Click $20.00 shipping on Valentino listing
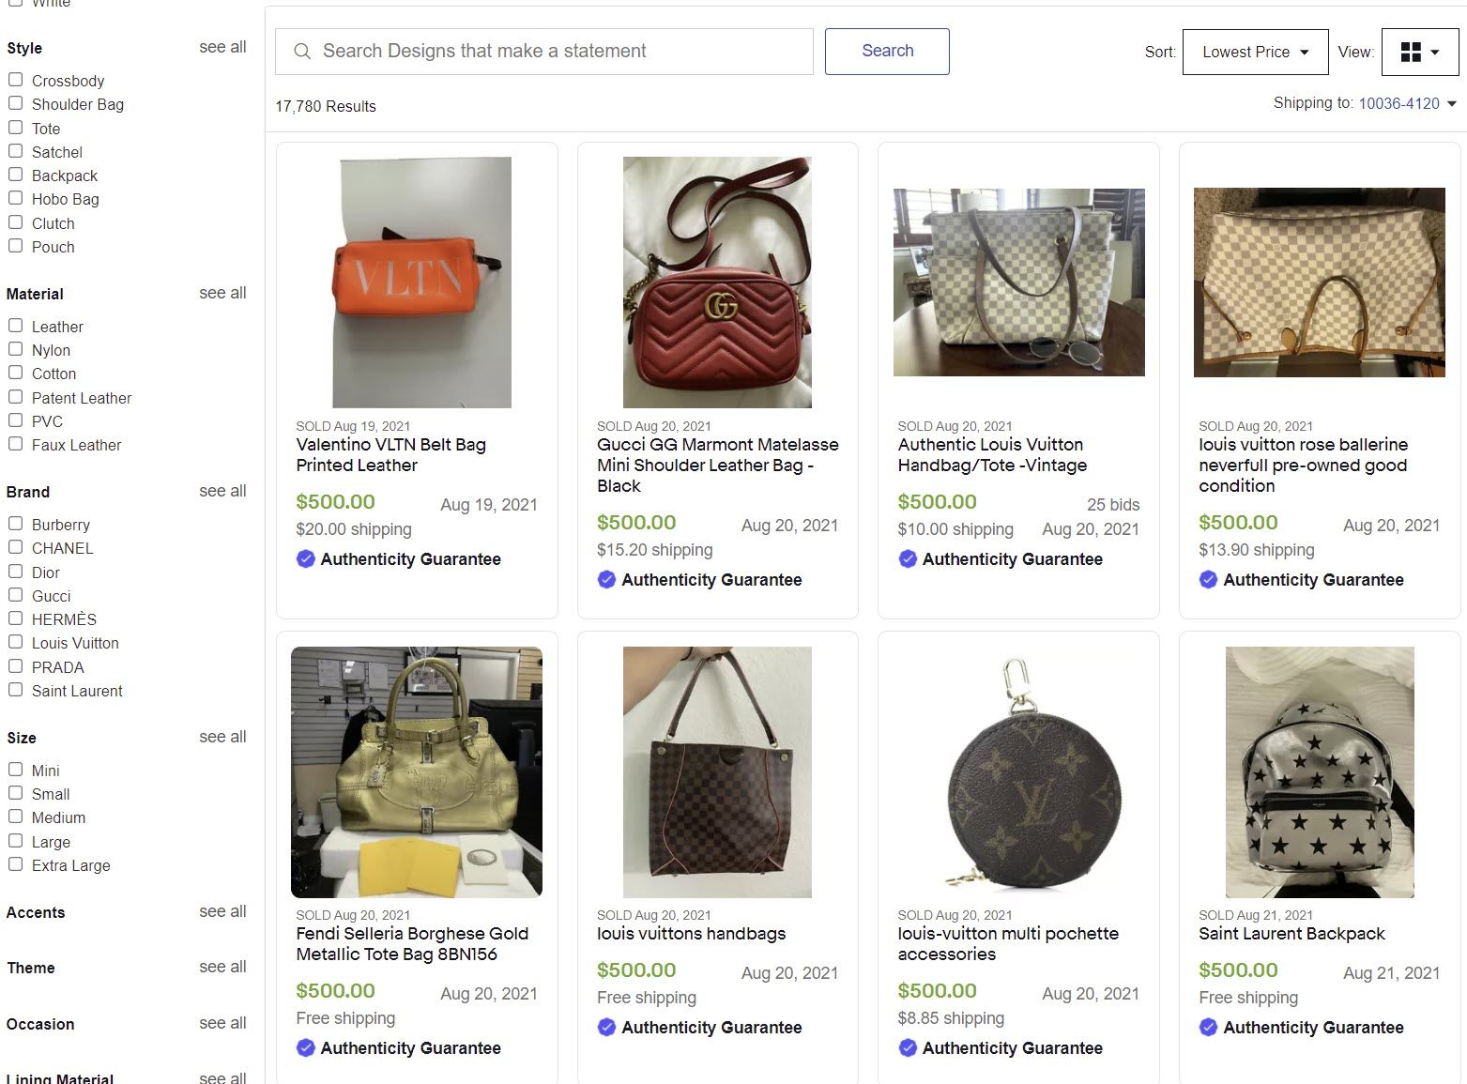Image resolution: width=1467 pixels, height=1084 pixels. (x=354, y=529)
